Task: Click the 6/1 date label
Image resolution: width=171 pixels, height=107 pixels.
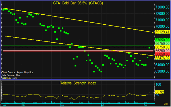Action: 62,103
